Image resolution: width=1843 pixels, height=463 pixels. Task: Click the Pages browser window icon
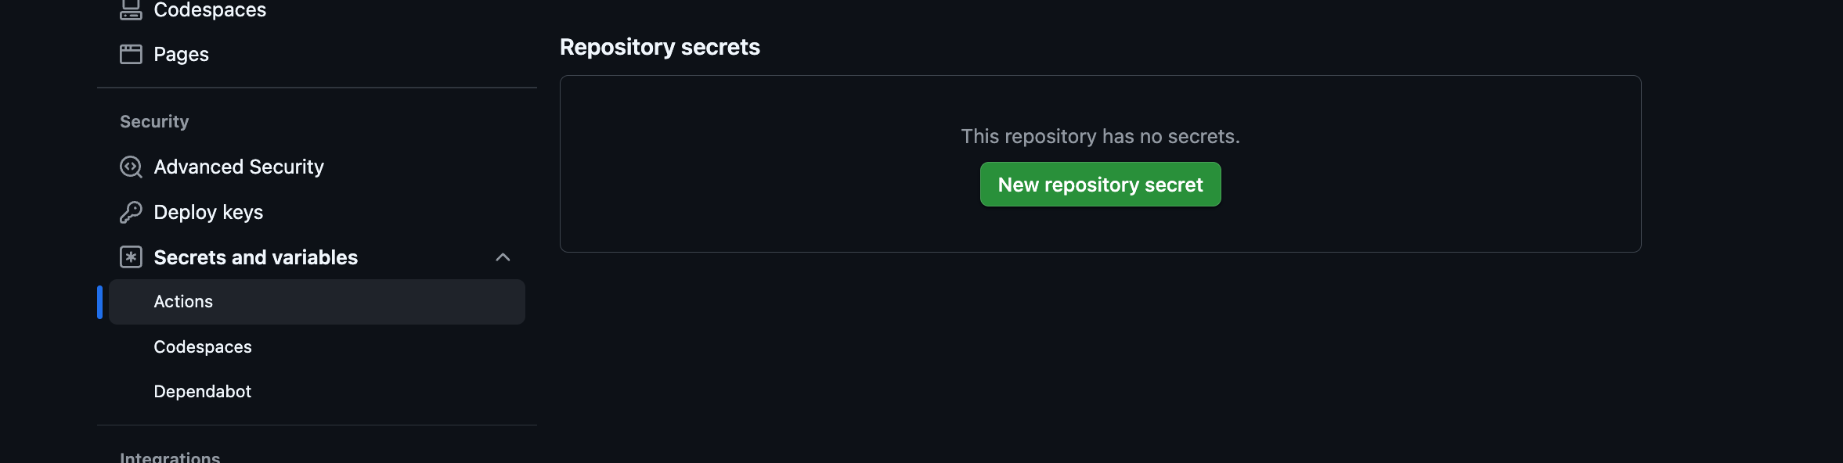coord(131,54)
